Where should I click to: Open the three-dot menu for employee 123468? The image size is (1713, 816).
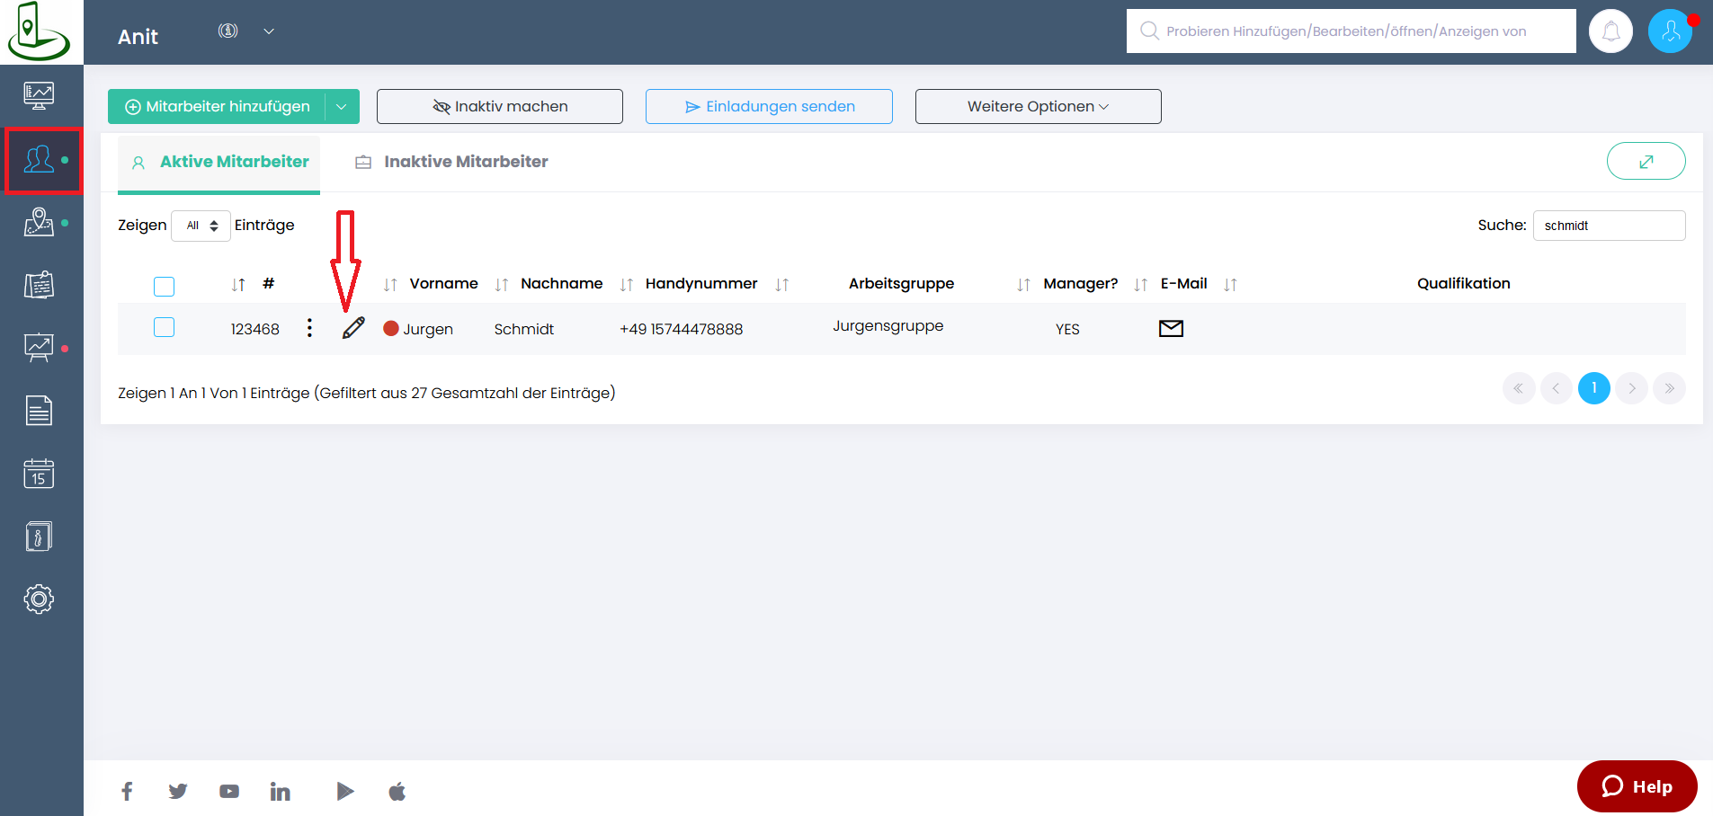point(309,328)
